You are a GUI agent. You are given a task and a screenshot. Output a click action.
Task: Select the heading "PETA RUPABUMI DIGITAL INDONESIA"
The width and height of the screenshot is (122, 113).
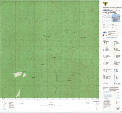coord(112,8)
